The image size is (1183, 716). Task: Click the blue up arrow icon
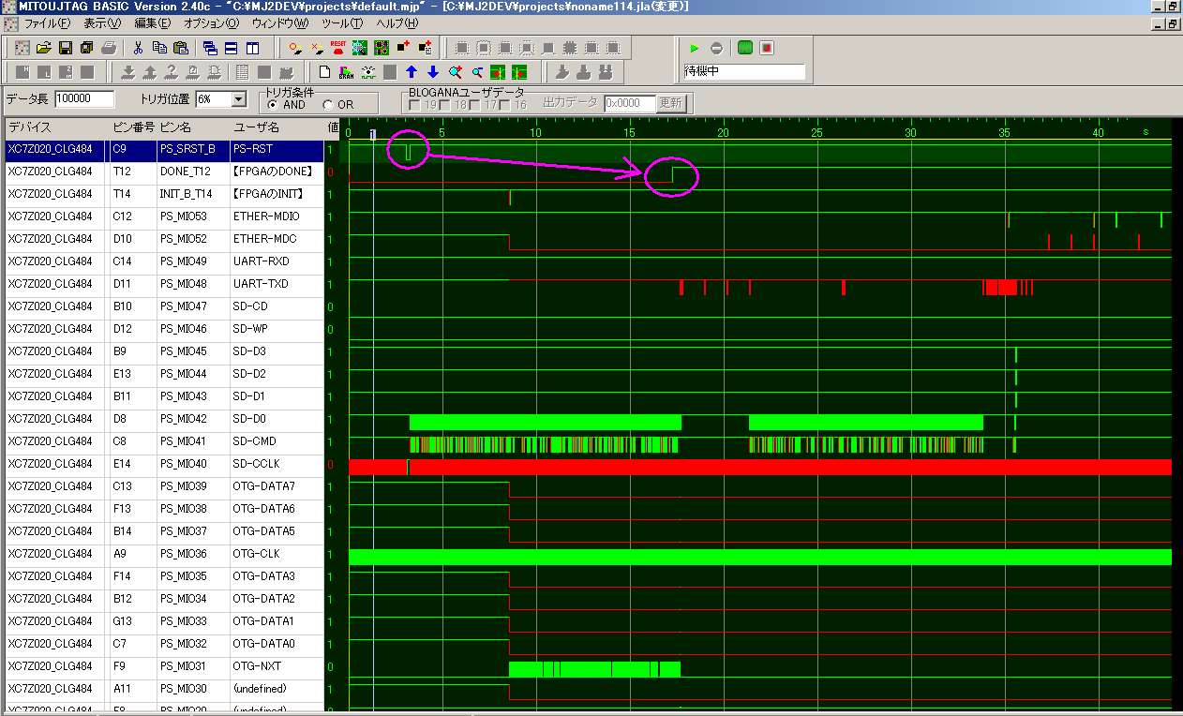coord(411,72)
